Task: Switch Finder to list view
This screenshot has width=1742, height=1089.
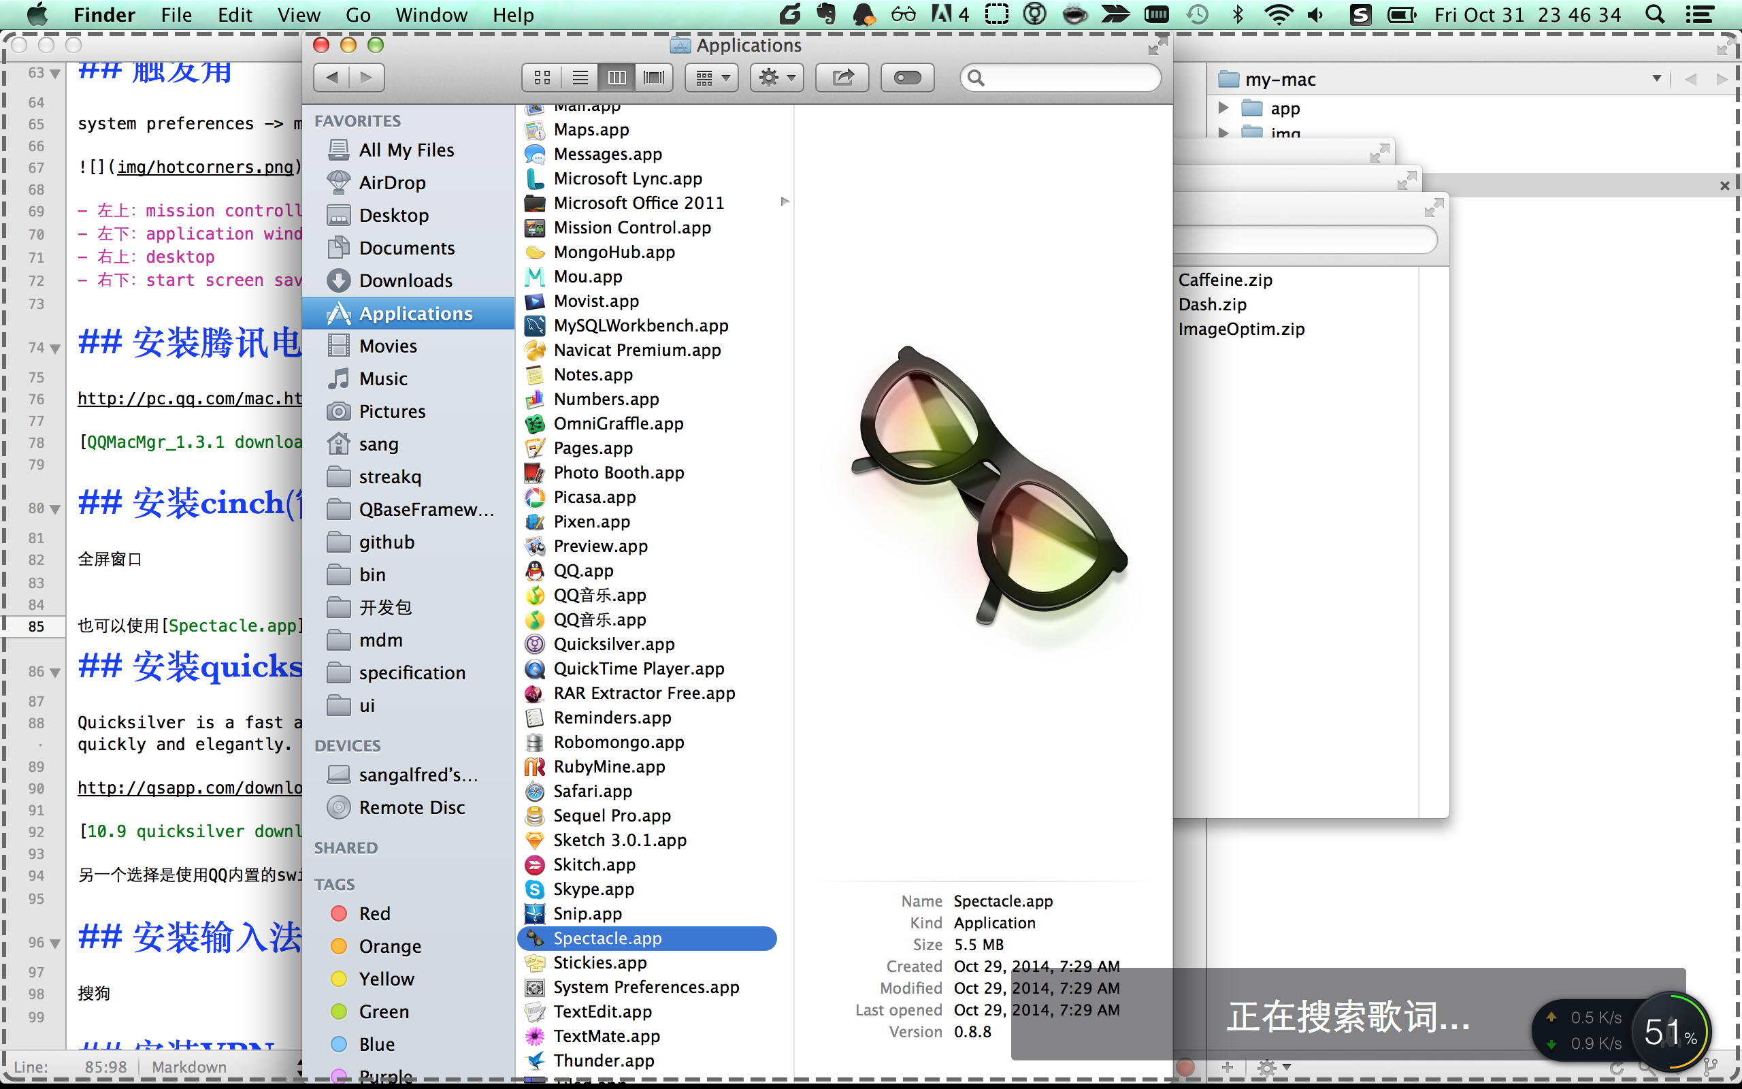Action: click(580, 77)
